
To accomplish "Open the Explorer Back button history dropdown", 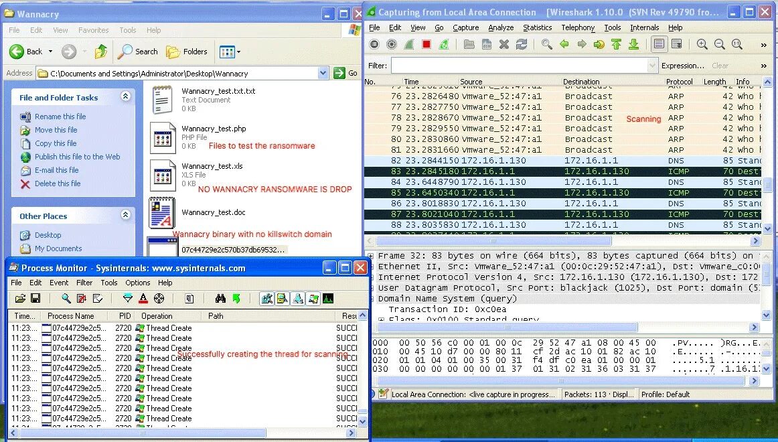I will tap(50, 52).
